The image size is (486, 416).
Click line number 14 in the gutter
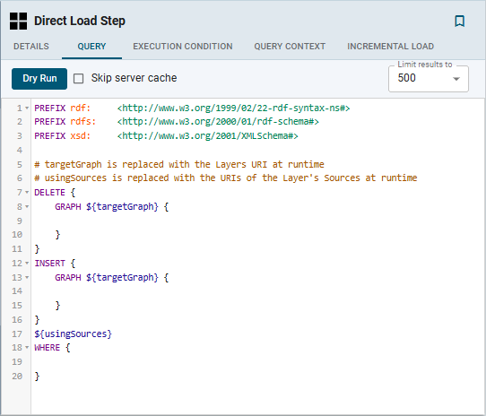coord(17,291)
